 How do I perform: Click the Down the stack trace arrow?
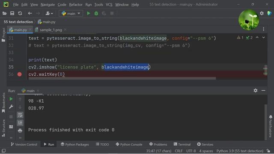click(x=20, y=107)
